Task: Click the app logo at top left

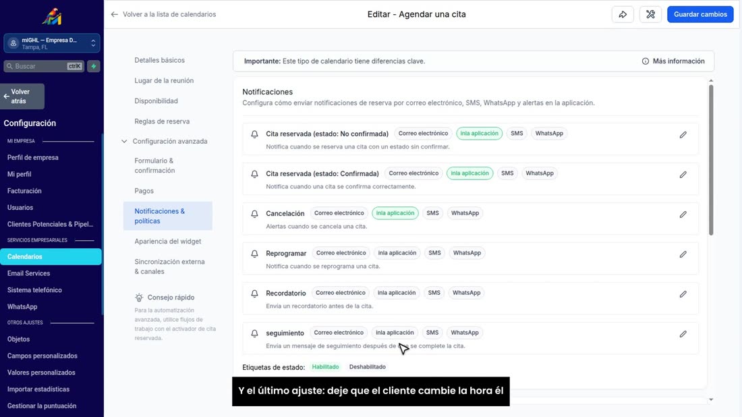Action: click(x=51, y=17)
